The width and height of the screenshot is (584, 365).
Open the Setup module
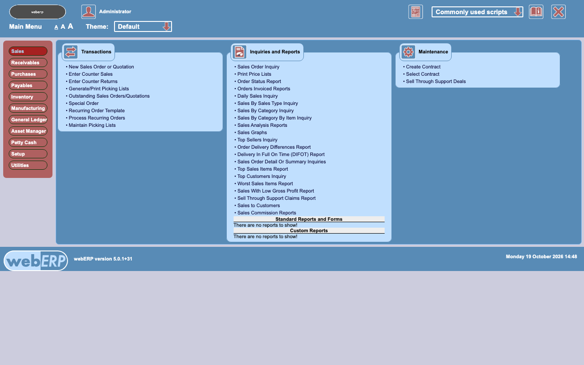pos(28,154)
